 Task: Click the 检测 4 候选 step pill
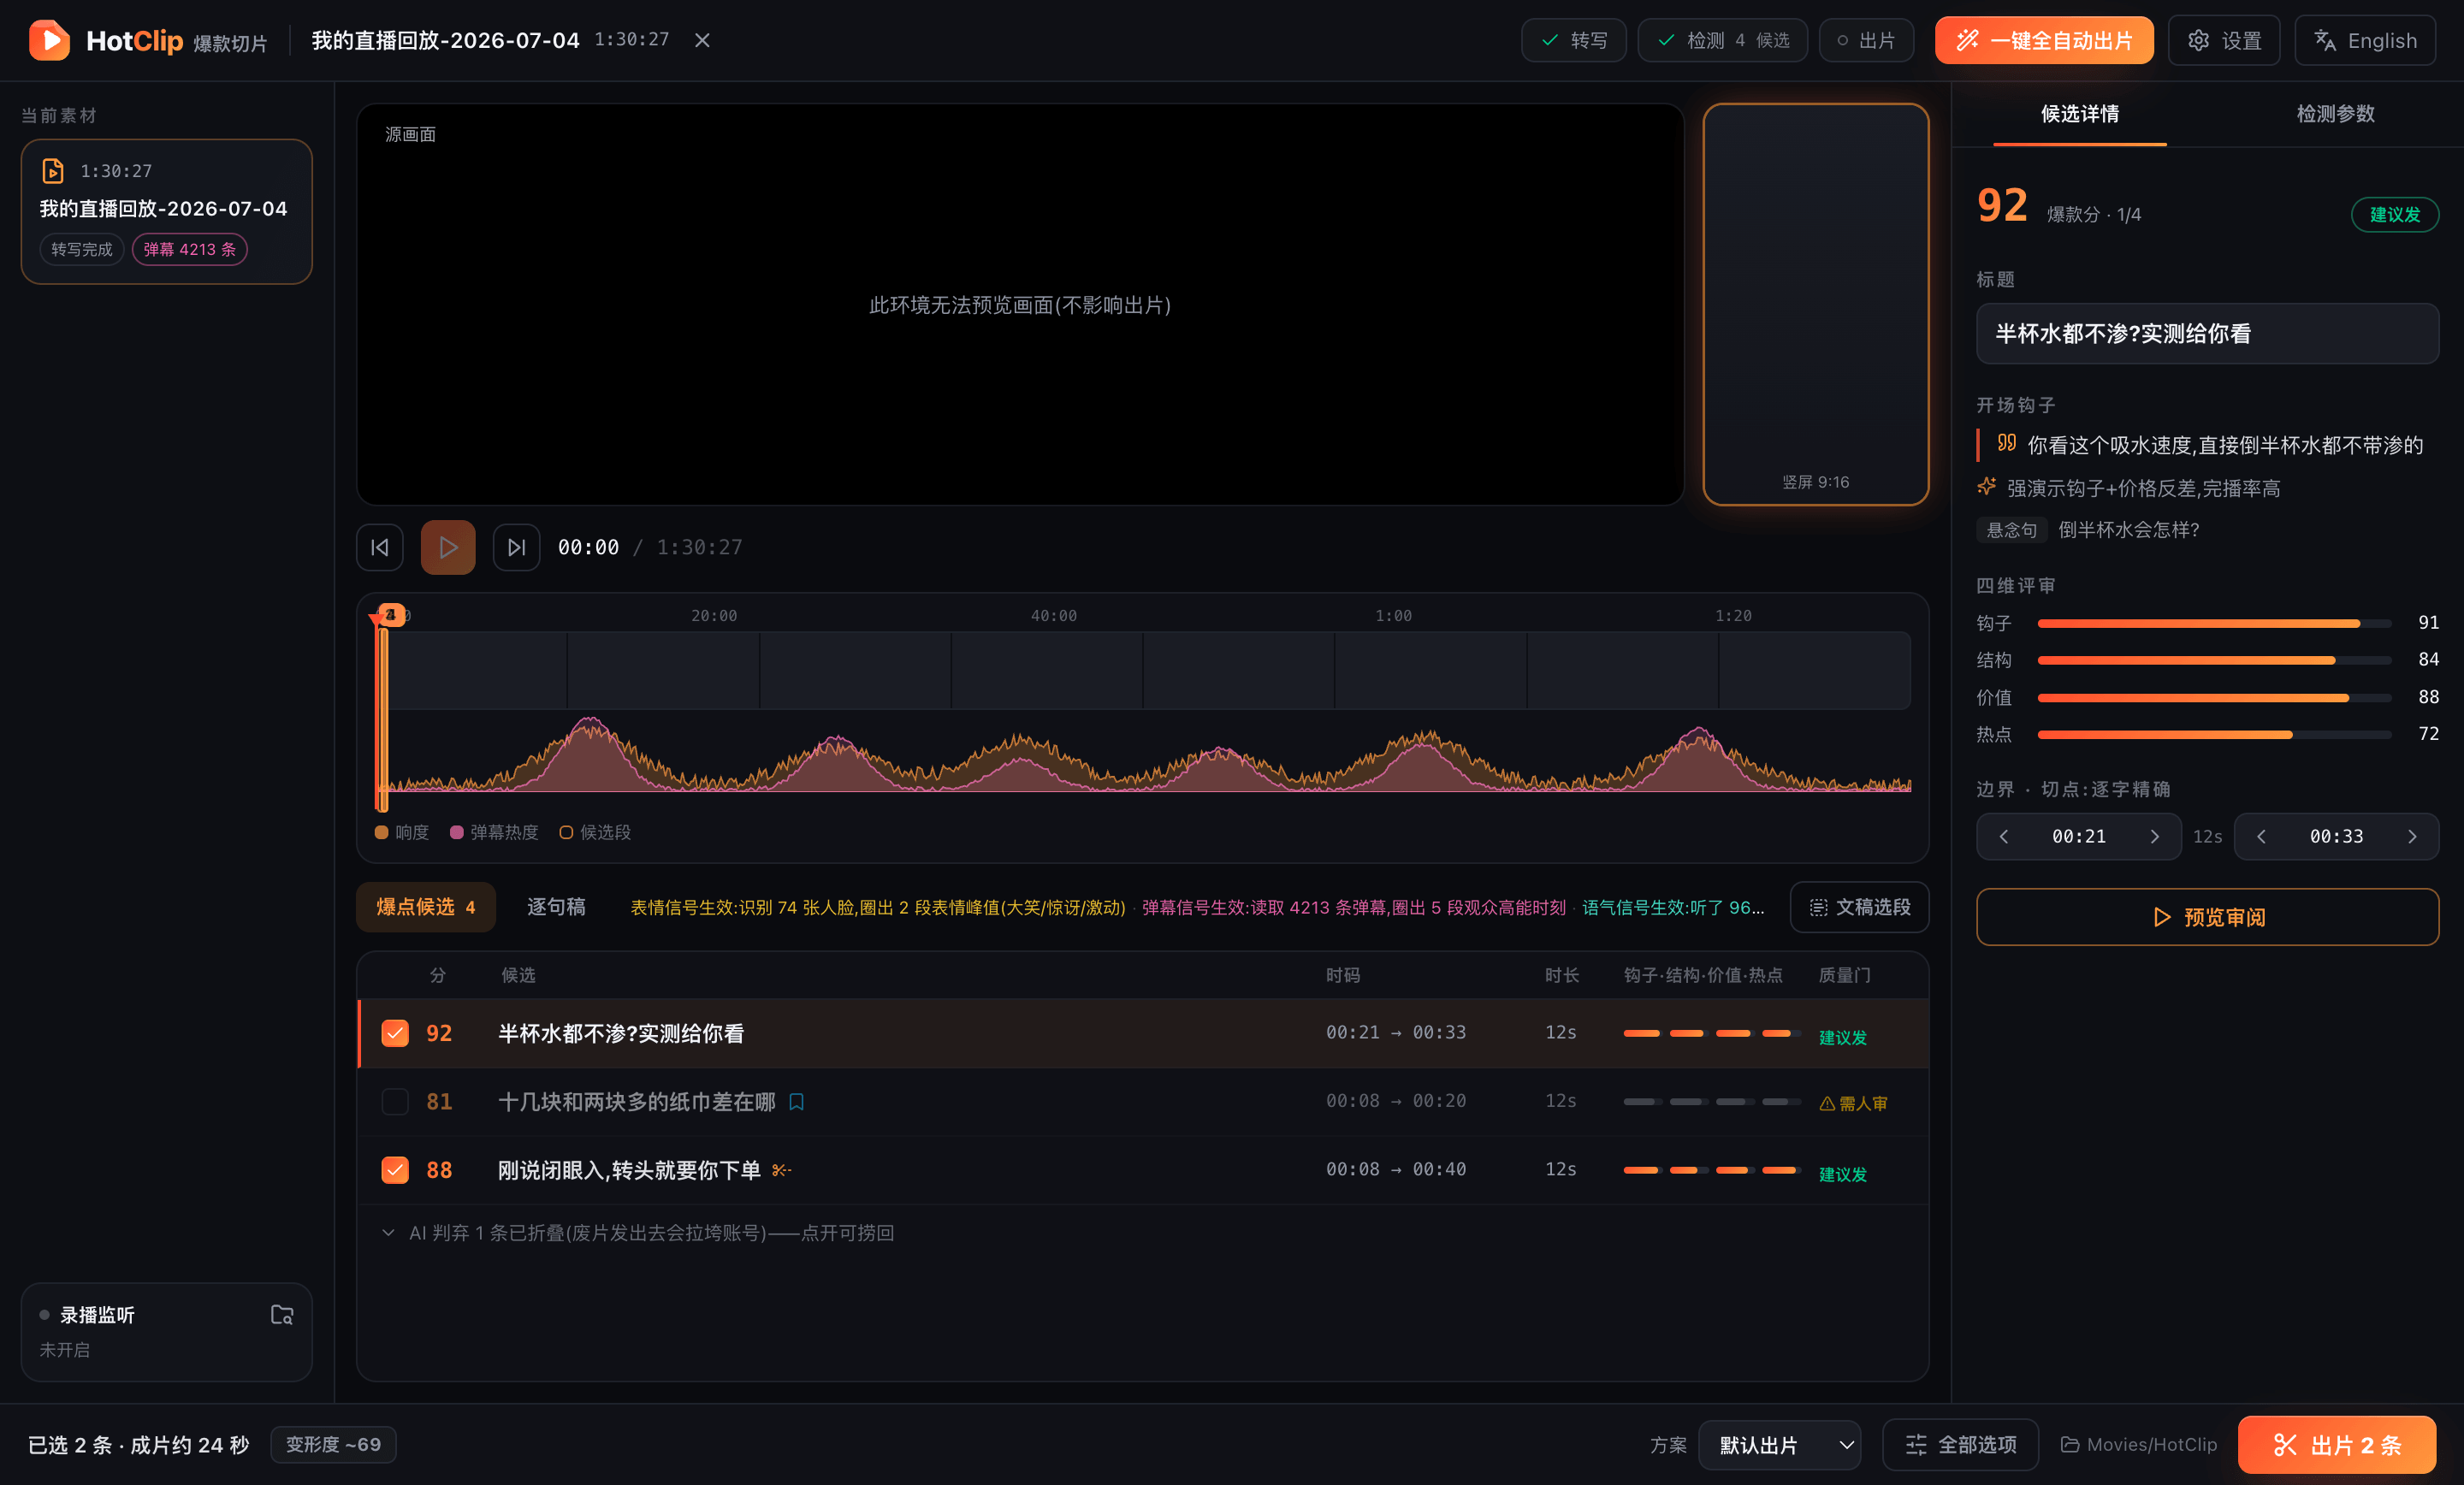1722,40
